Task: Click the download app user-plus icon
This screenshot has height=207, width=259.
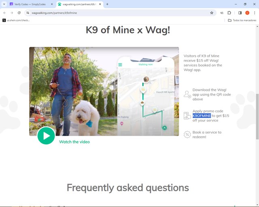Action: pyautogui.click(x=187, y=95)
